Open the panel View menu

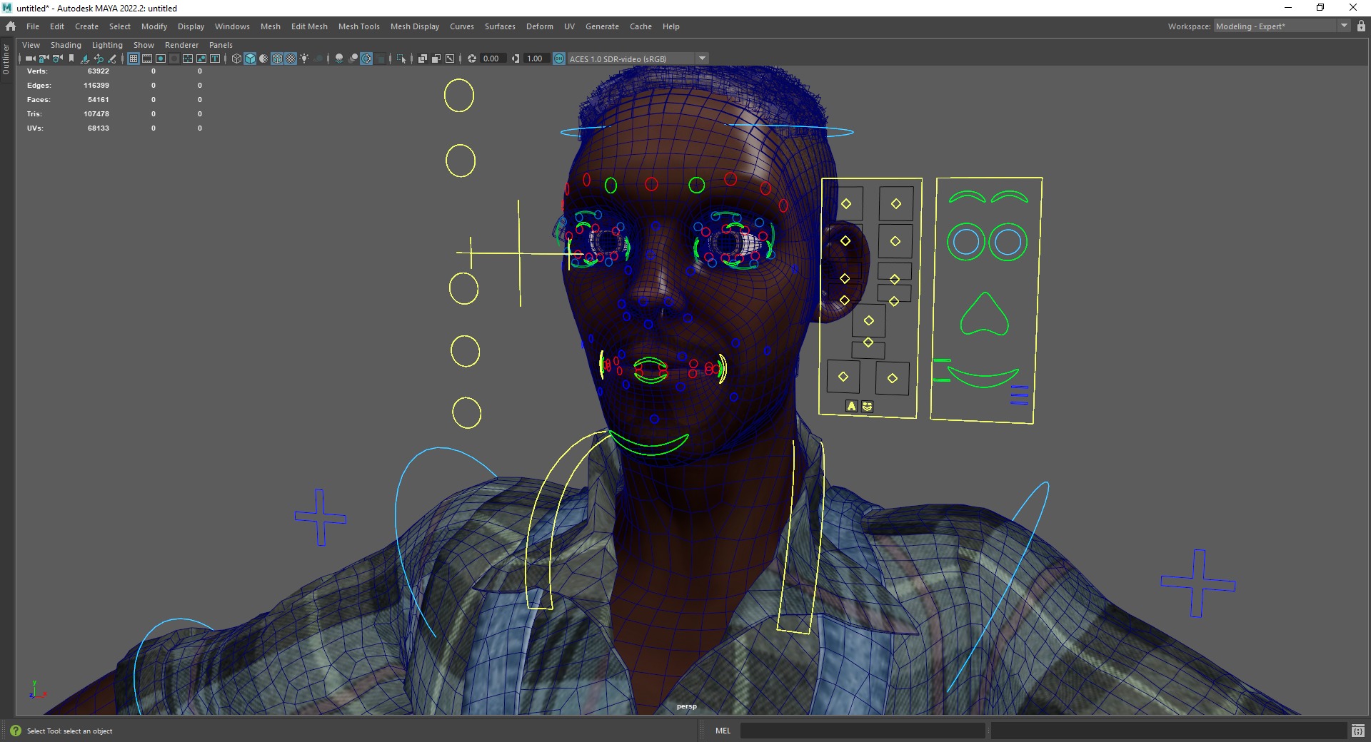(x=31, y=45)
